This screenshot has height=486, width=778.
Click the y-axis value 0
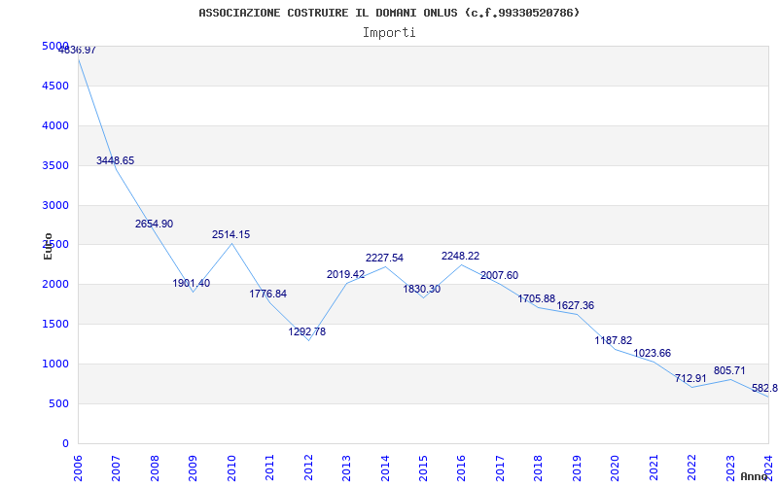[65, 443]
